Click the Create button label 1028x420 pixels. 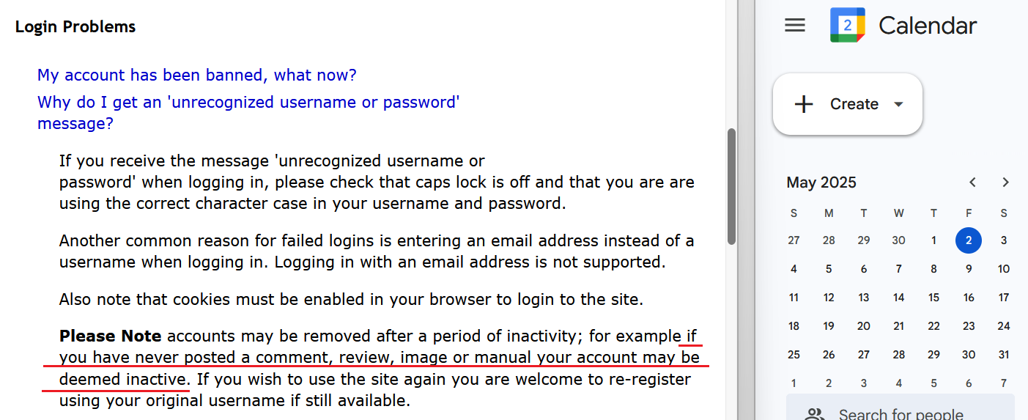click(854, 104)
